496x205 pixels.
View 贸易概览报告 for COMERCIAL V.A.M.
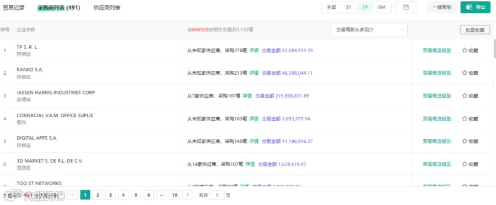437,119
